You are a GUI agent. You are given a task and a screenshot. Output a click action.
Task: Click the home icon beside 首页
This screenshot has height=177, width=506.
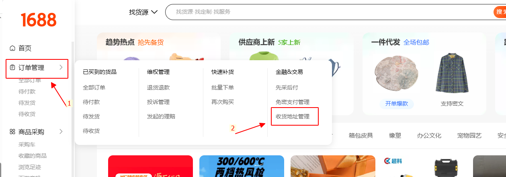click(12, 48)
